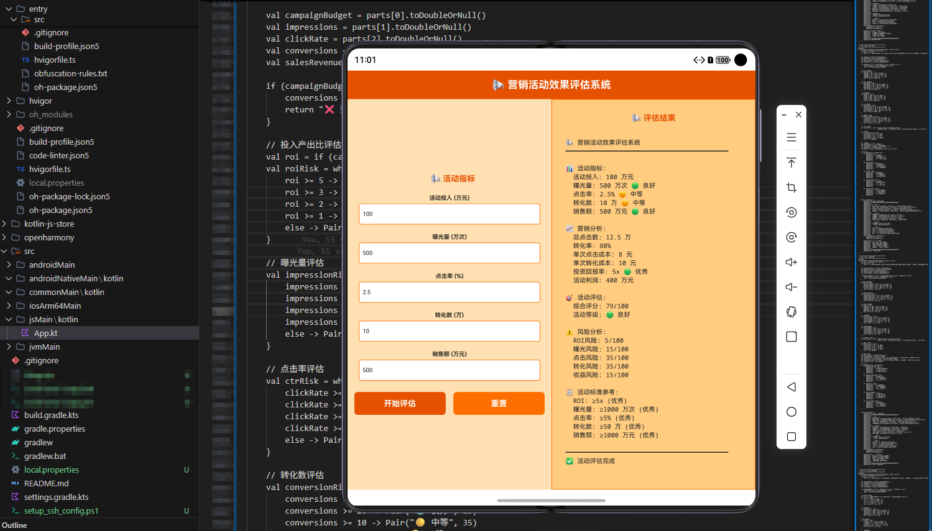
Task: Open oh-package.json5 under entry
Action: coord(65,87)
